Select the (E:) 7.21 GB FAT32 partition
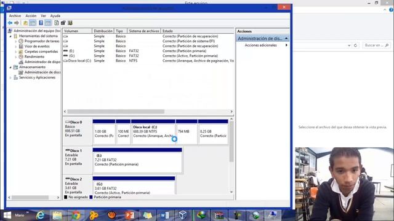The height and width of the screenshot is (221, 394). coord(137,160)
